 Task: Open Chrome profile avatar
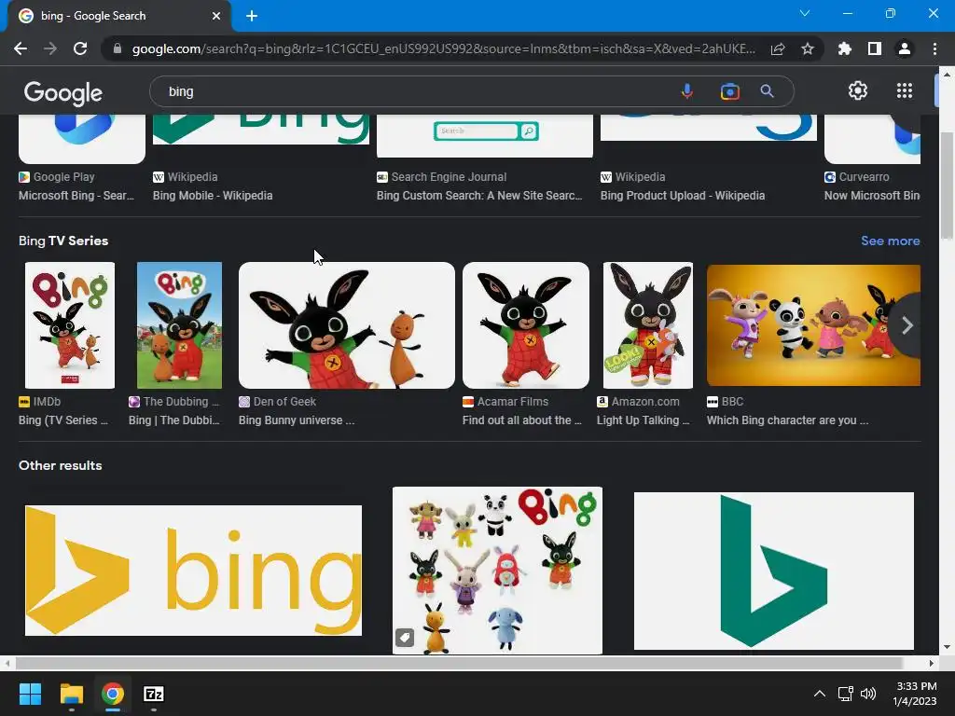point(905,48)
